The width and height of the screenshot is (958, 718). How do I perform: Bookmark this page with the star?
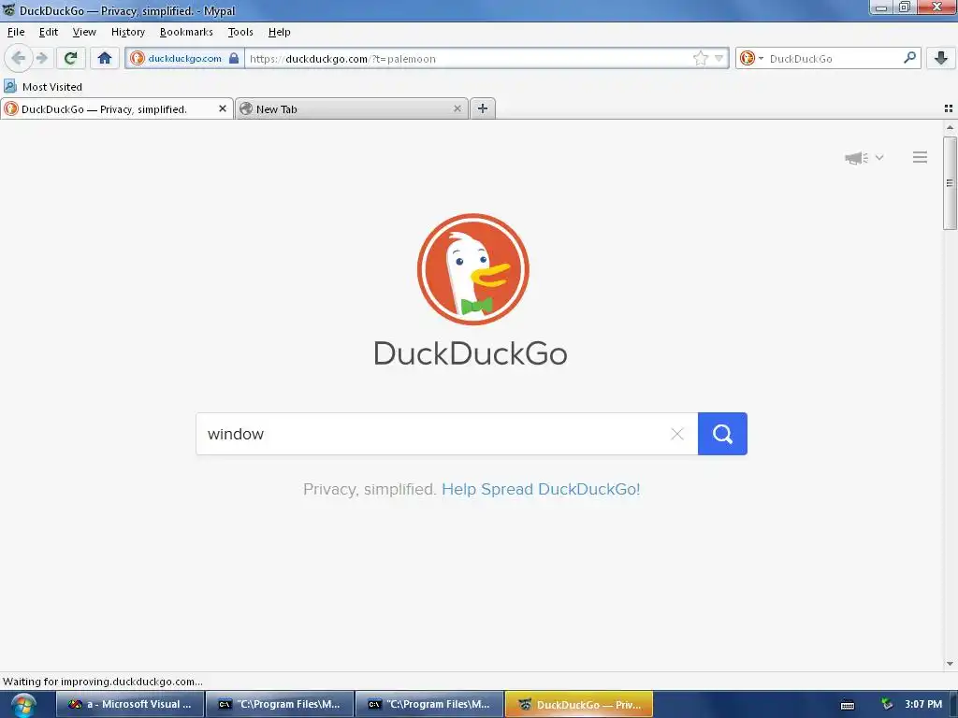[700, 58]
